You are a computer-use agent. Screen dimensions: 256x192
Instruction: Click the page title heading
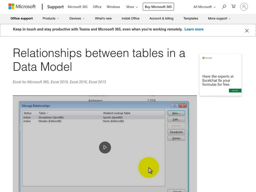click(99, 60)
